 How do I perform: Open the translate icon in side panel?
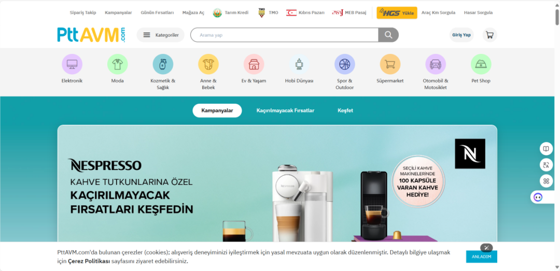tap(546, 165)
